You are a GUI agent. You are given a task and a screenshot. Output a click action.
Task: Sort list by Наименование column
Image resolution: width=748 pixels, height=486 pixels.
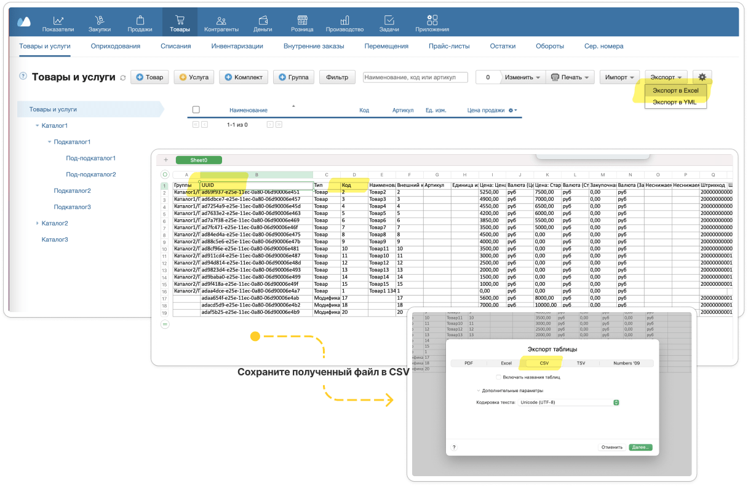tap(249, 111)
